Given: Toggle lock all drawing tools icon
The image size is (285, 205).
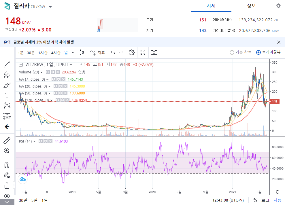Looking at the screenshot, I should [7, 186].
